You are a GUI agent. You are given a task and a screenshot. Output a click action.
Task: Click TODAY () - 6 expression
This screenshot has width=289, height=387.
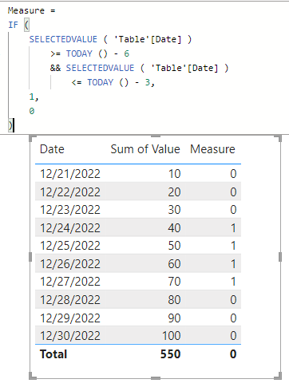[97, 53]
